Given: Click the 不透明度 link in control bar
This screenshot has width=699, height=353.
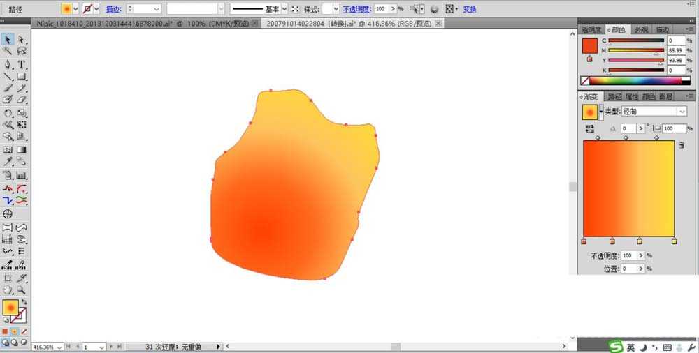Looking at the screenshot, I should (x=356, y=9).
